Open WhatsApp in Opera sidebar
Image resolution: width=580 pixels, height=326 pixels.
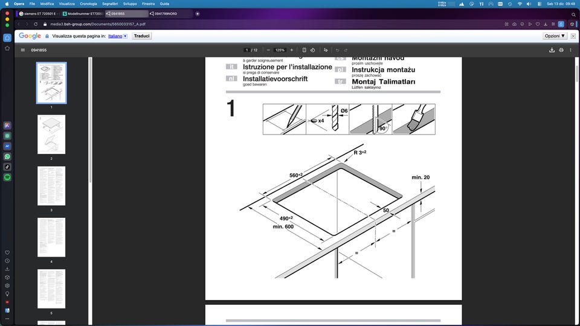7,157
